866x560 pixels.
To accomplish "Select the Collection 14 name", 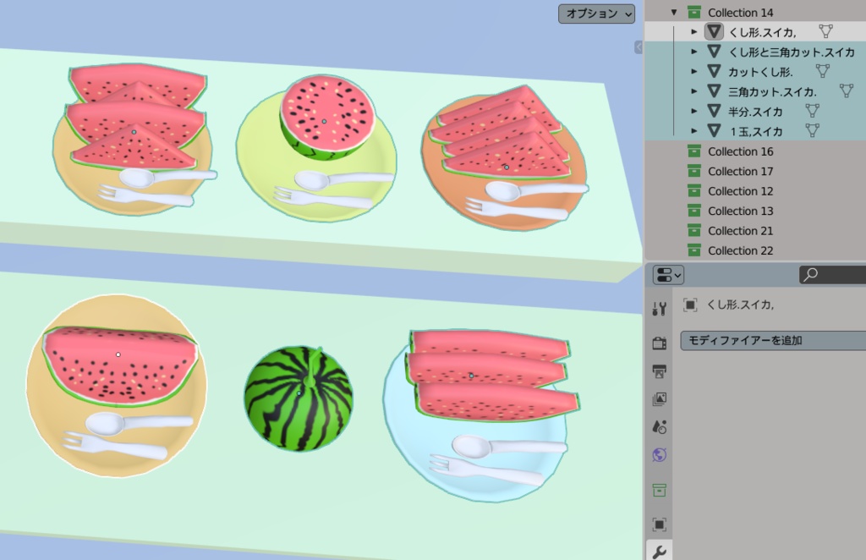I will click(x=740, y=12).
